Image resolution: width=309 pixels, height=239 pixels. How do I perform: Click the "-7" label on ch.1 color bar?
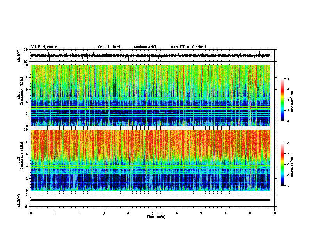click(x=288, y=121)
